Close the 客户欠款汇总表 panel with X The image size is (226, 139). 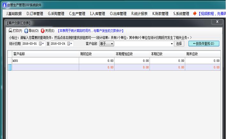pos(217,21)
